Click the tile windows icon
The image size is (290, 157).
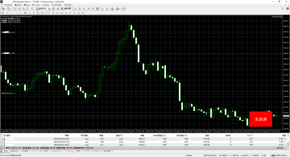(97, 9)
